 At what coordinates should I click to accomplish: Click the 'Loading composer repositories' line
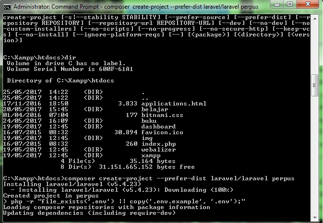coord(107,207)
